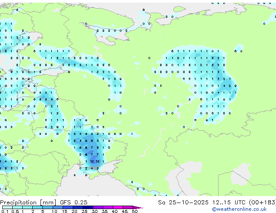The image size is (276, 213).
Task: Select the 2–5 mm legend swatch
Action: (x=37, y=207)
